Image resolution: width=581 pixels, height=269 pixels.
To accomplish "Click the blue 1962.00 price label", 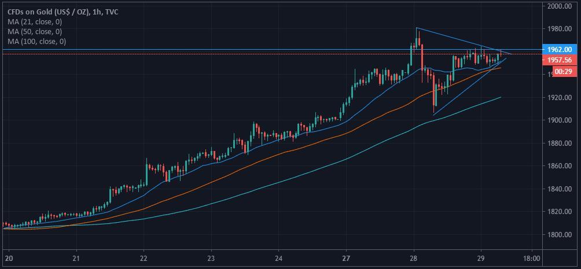I will 560,49.
